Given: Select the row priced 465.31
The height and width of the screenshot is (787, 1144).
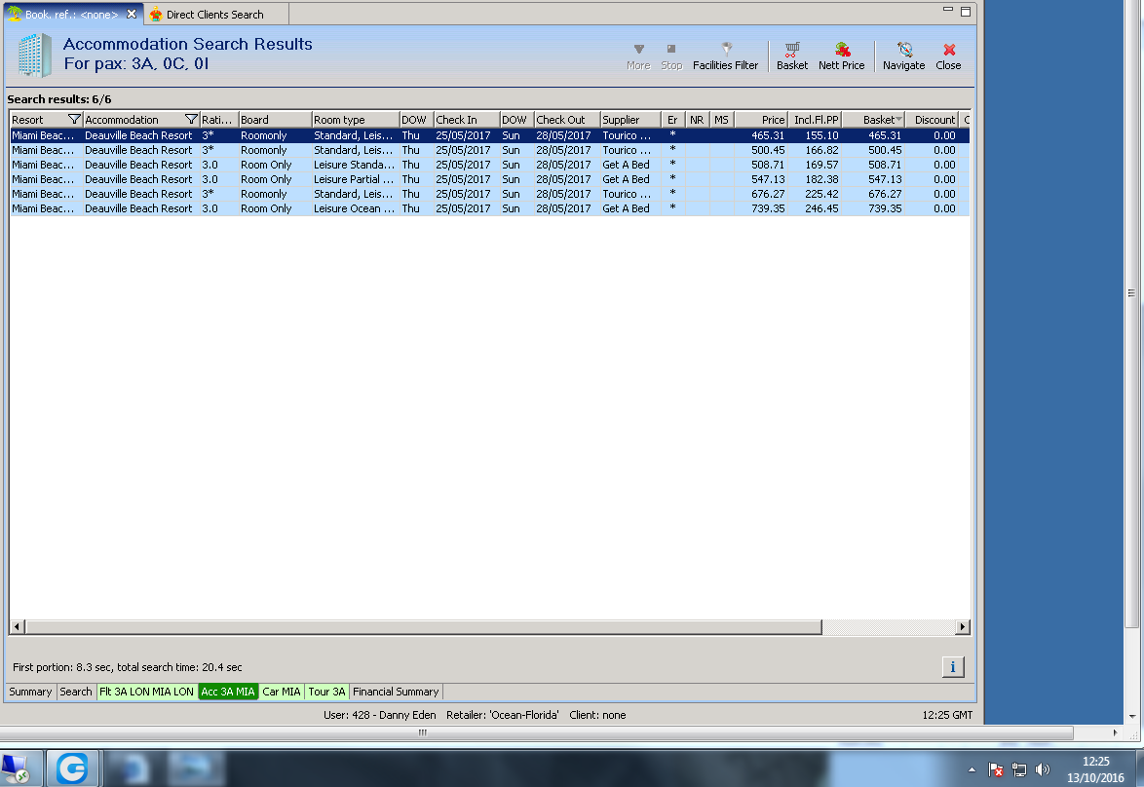Looking at the screenshot, I should pyautogui.click(x=489, y=135).
